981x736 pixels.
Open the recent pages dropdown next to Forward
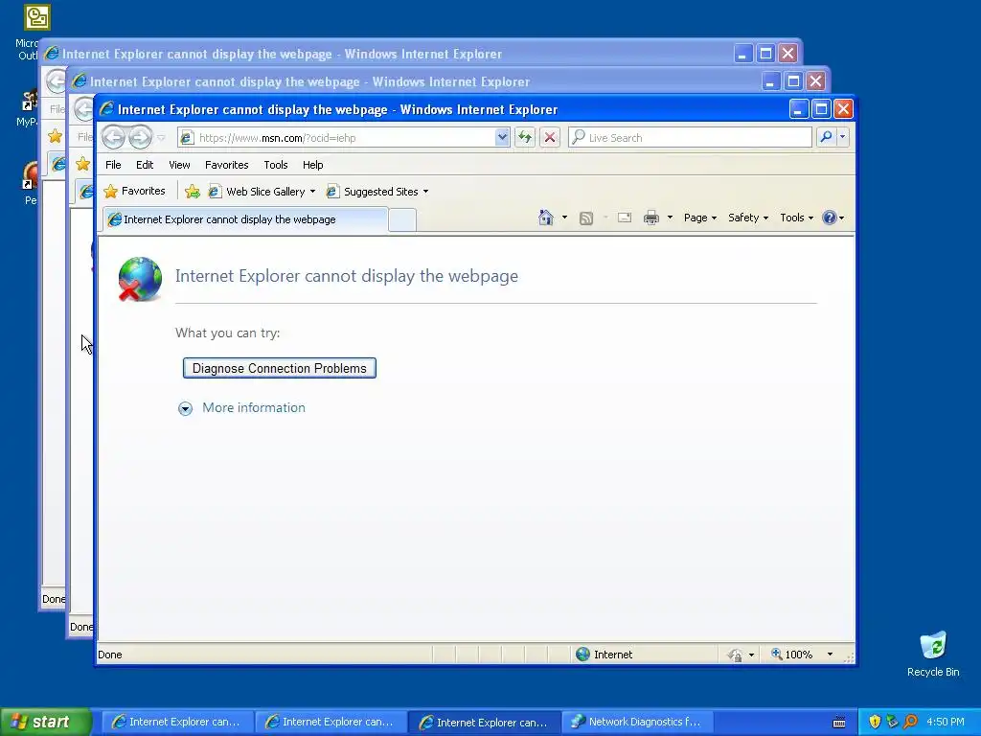tap(161, 138)
